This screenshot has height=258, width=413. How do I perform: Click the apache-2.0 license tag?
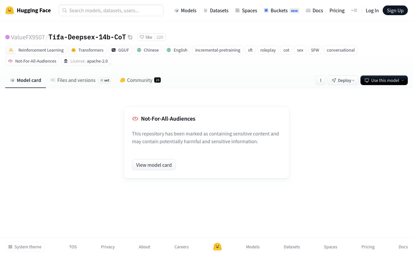pos(86,61)
